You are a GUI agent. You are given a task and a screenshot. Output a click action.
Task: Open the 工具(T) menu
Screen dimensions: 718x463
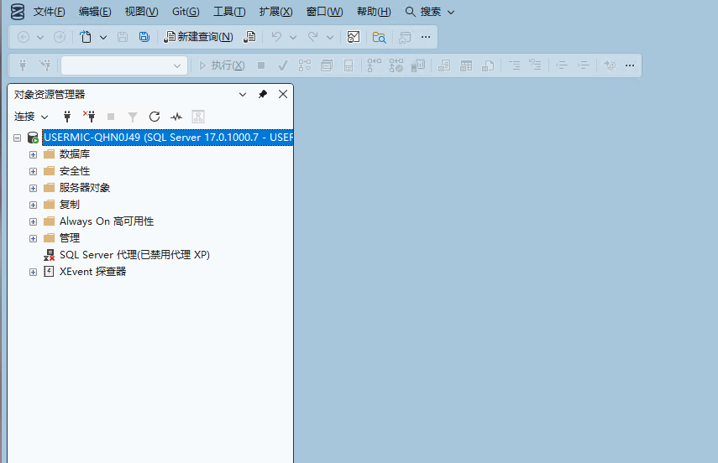[x=229, y=12]
